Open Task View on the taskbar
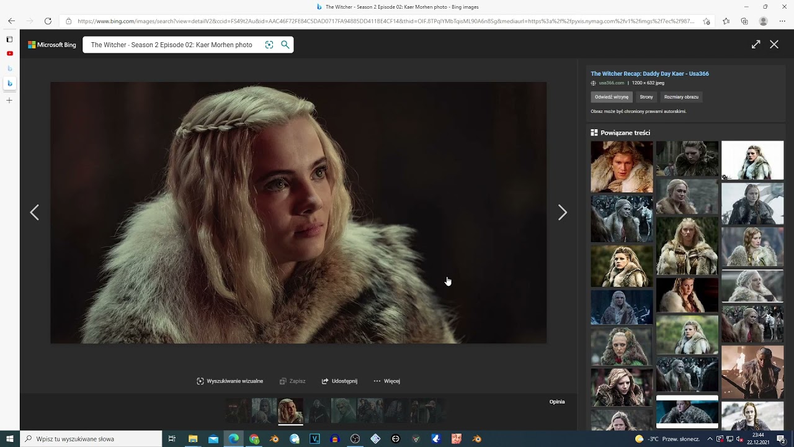Screen dimensions: 794x447 coord(172,439)
